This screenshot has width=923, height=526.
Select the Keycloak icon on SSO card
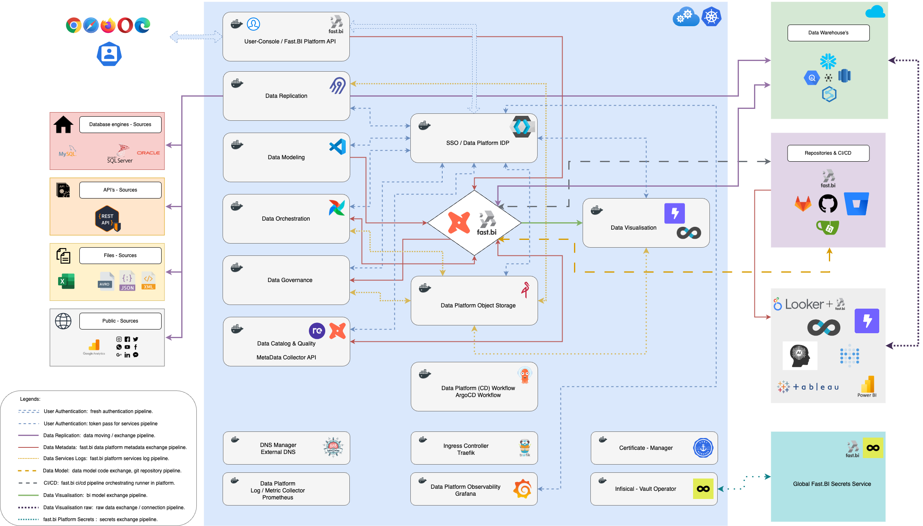click(x=523, y=126)
